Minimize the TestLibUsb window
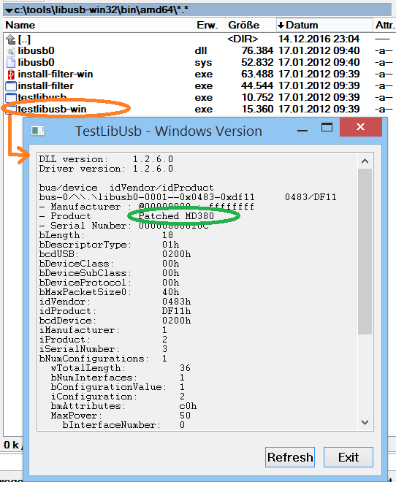Viewport: 396px width, 482px height. tap(302, 130)
